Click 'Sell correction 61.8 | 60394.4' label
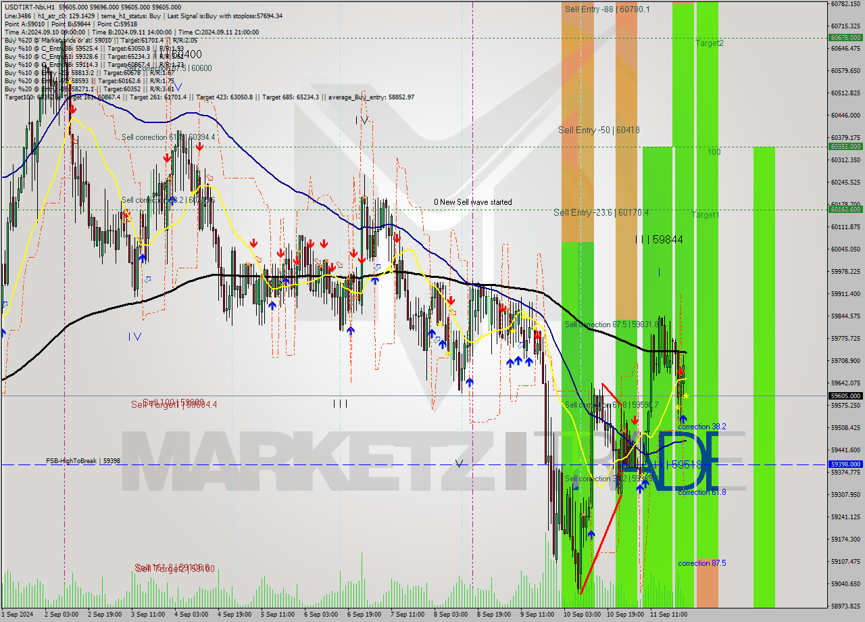Screen dimensions: 865x622 168,137
